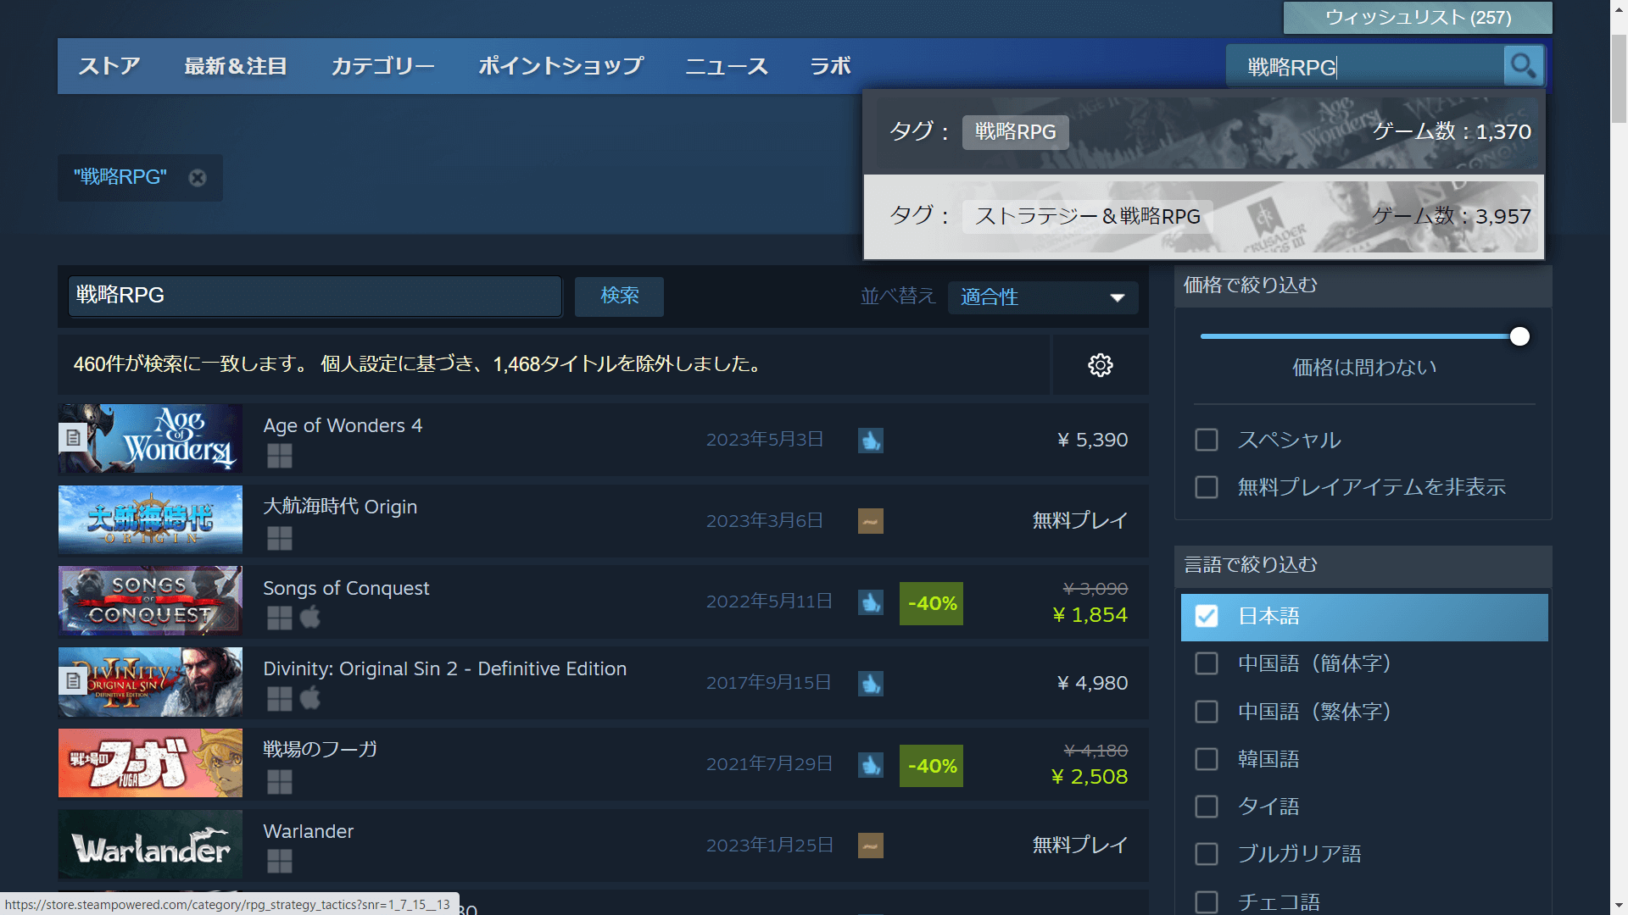
Task: Click the Windows icon under Age of Wonders 4
Action: coord(279,456)
